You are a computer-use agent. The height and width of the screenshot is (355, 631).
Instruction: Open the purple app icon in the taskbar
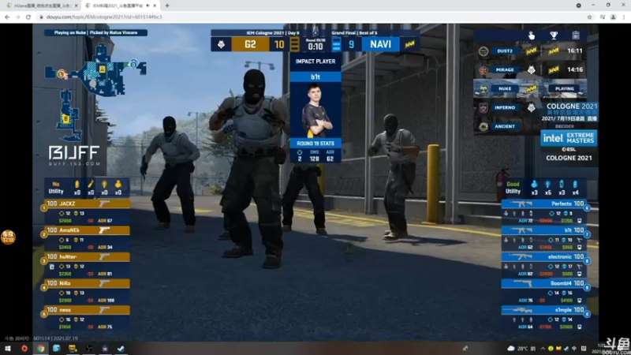(x=105, y=349)
